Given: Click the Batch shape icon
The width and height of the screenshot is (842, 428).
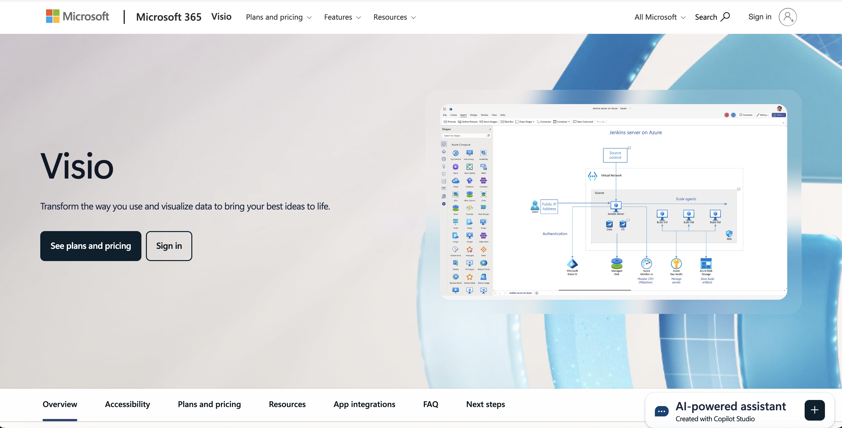Looking at the screenshot, I should pos(483,167).
